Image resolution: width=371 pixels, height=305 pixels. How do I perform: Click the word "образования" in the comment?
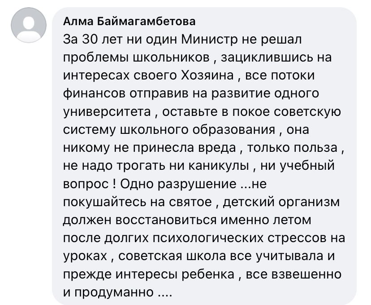234,130
